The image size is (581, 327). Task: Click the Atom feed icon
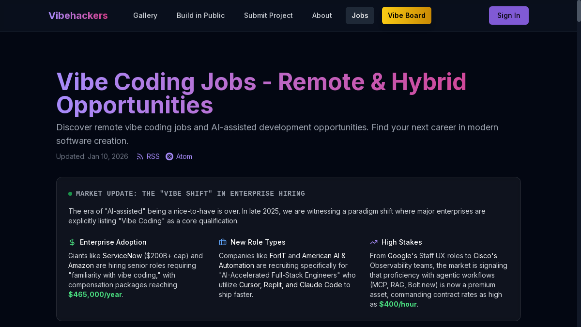(169, 156)
